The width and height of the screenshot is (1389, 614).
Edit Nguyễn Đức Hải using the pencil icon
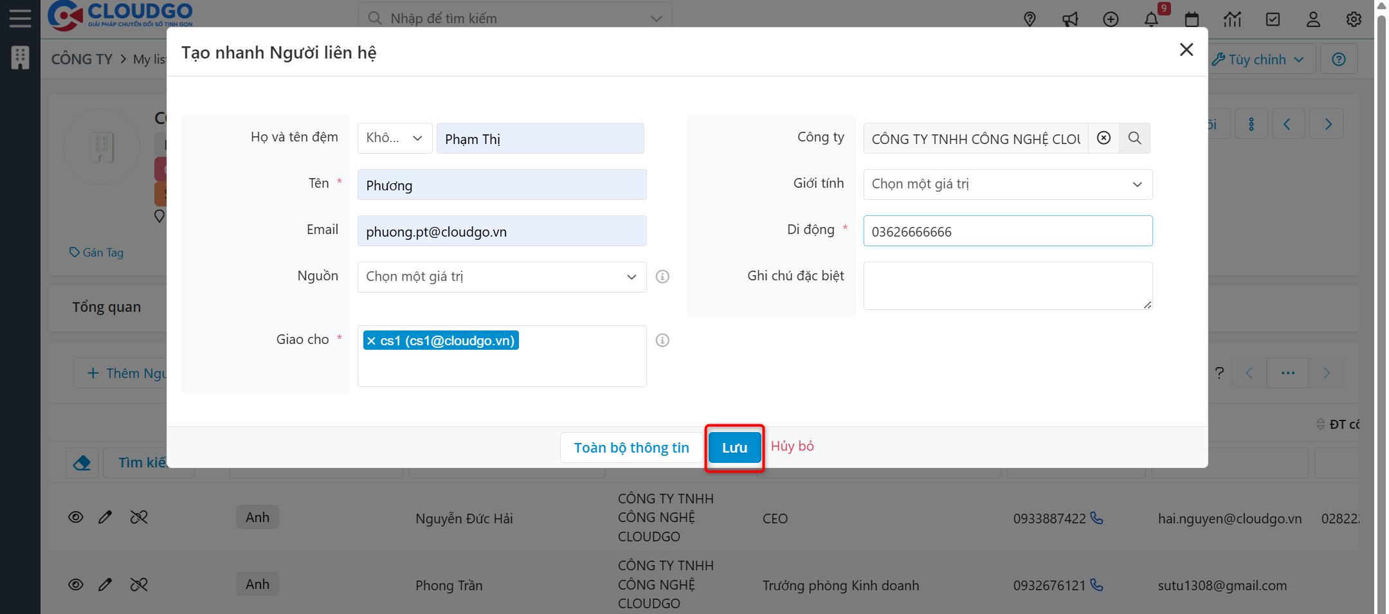click(x=106, y=516)
